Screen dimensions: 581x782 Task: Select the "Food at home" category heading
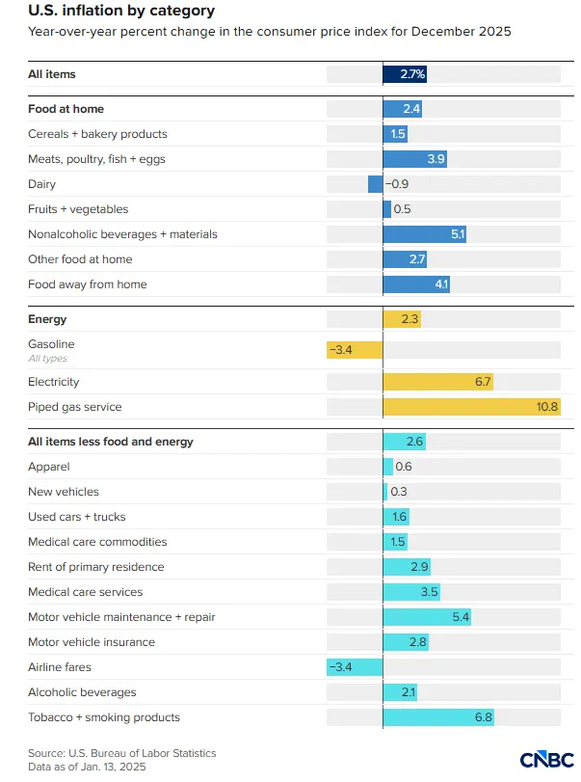click(66, 109)
